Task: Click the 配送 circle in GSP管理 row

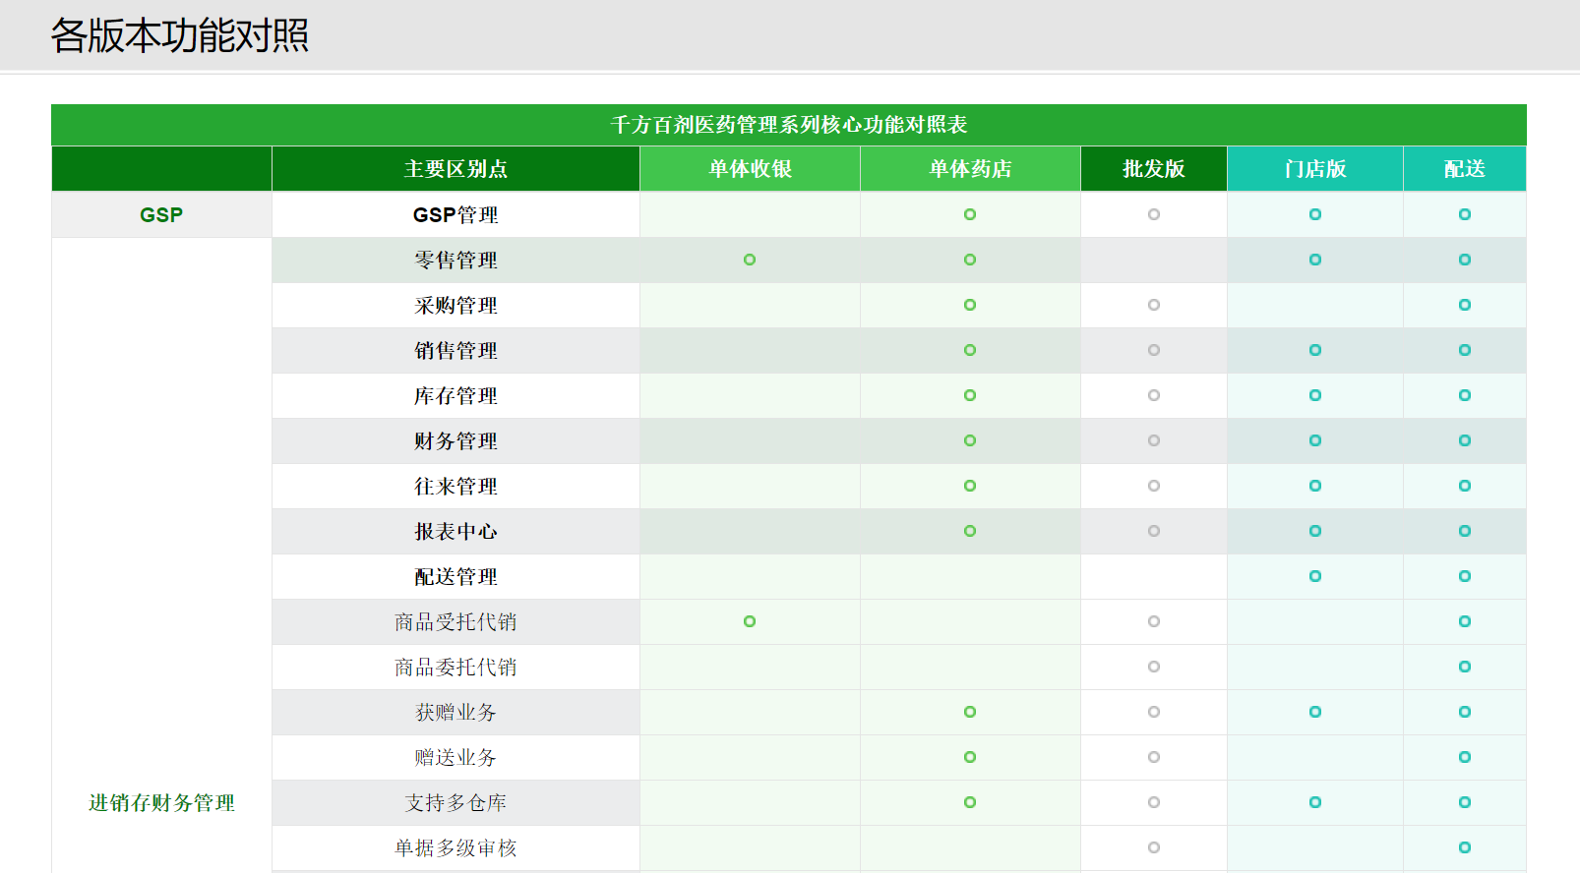Action: click(1465, 214)
